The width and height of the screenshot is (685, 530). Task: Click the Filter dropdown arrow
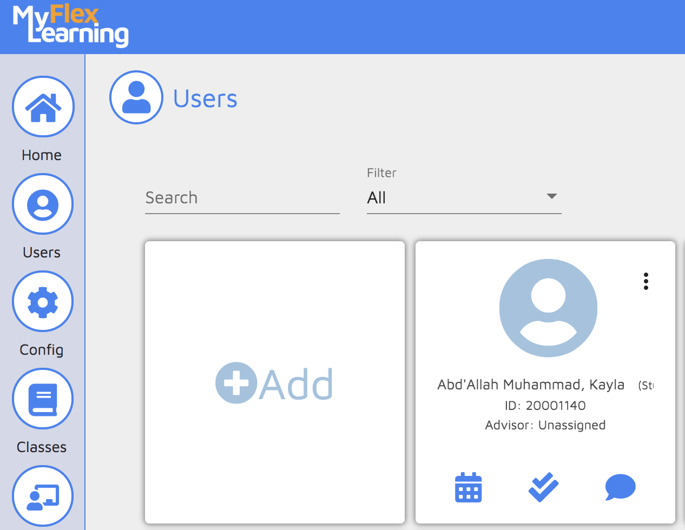(551, 196)
